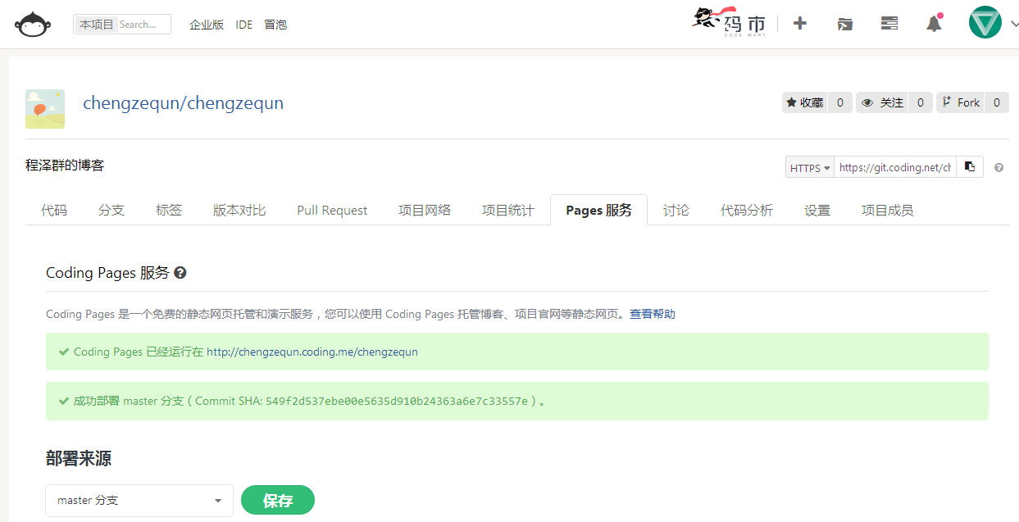The image size is (1019, 522).
Task: Click the green user avatar
Action: (x=985, y=23)
